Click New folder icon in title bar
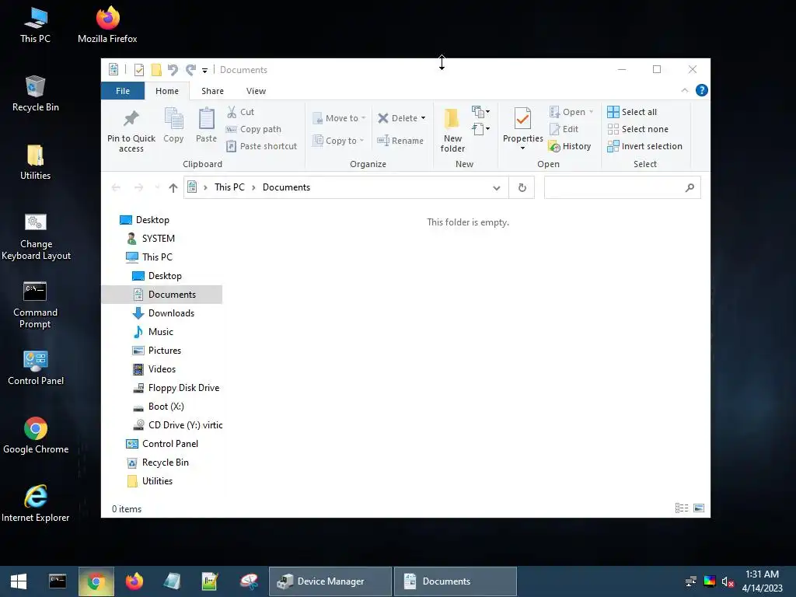Image resolution: width=796 pixels, height=597 pixels. tap(156, 69)
